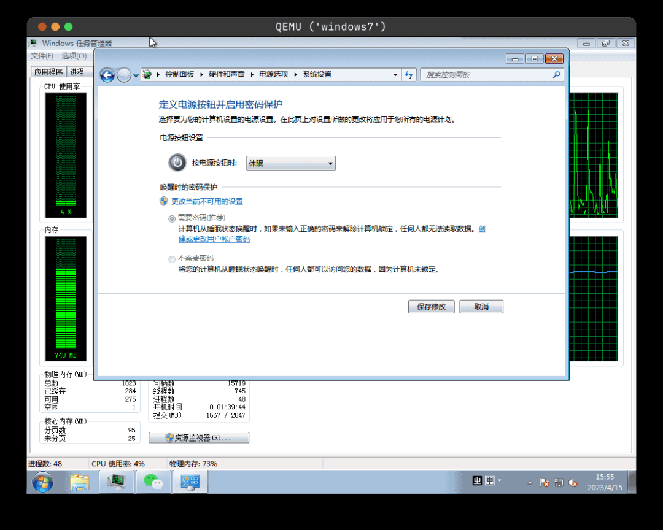The height and width of the screenshot is (530, 663).
Task: Click the power button icon graphic
Action: click(x=177, y=163)
